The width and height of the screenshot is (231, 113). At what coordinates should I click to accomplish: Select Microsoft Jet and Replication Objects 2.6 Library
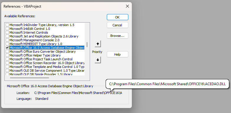[x=44, y=36]
